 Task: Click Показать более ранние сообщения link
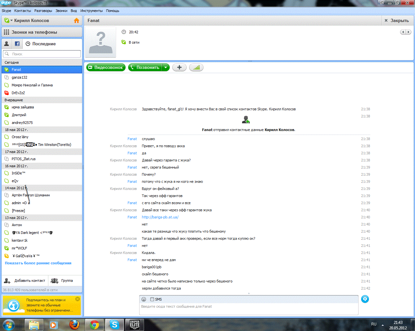click(x=38, y=263)
